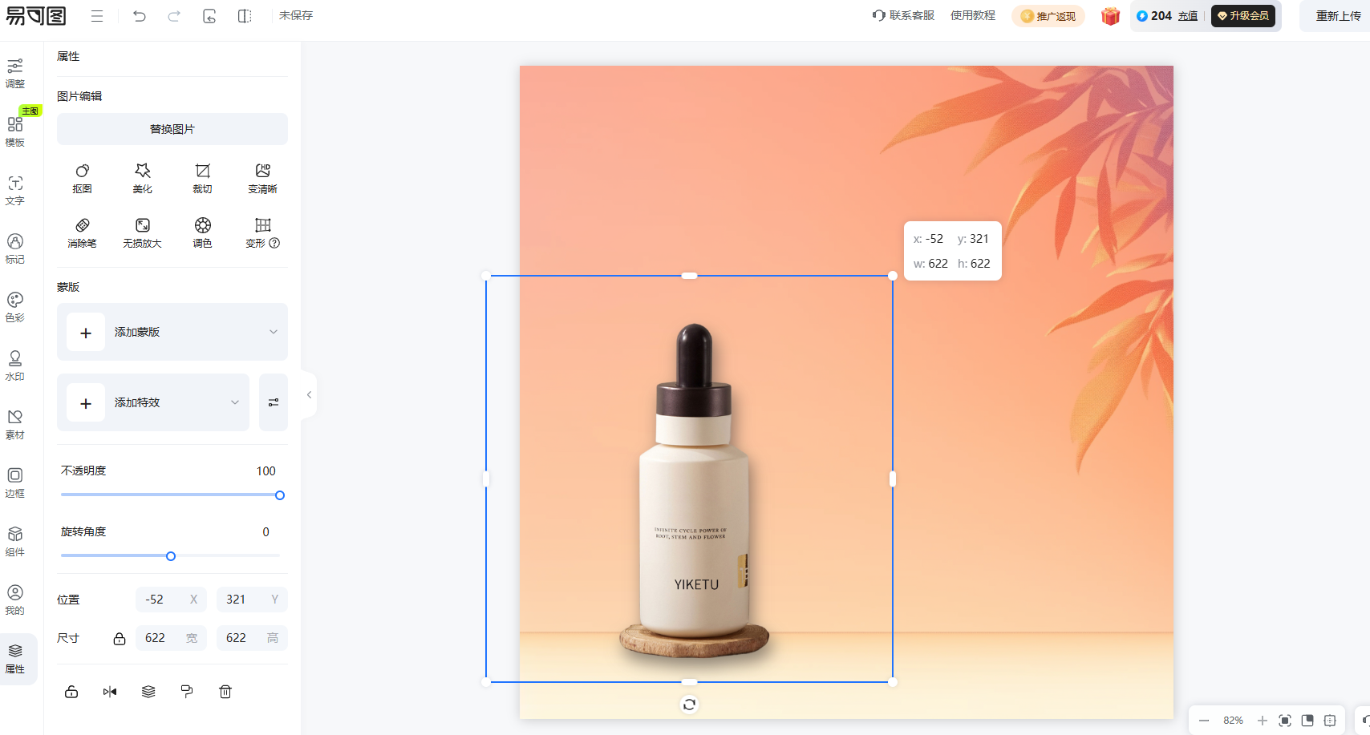The height and width of the screenshot is (735, 1370).
Task: Select the 裁切 crop tool
Action: (x=203, y=179)
